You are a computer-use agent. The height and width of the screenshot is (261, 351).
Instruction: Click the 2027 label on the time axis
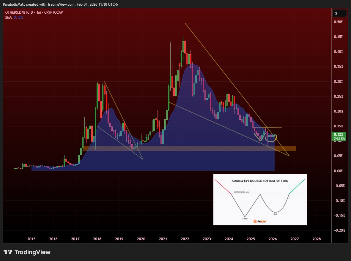click(295, 239)
